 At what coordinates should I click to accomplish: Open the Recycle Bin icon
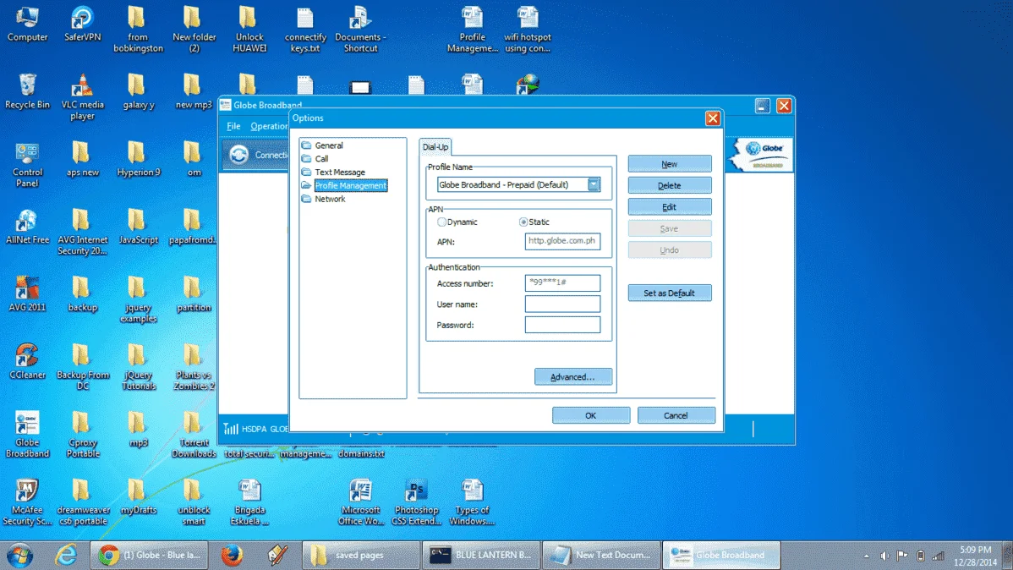(27, 91)
